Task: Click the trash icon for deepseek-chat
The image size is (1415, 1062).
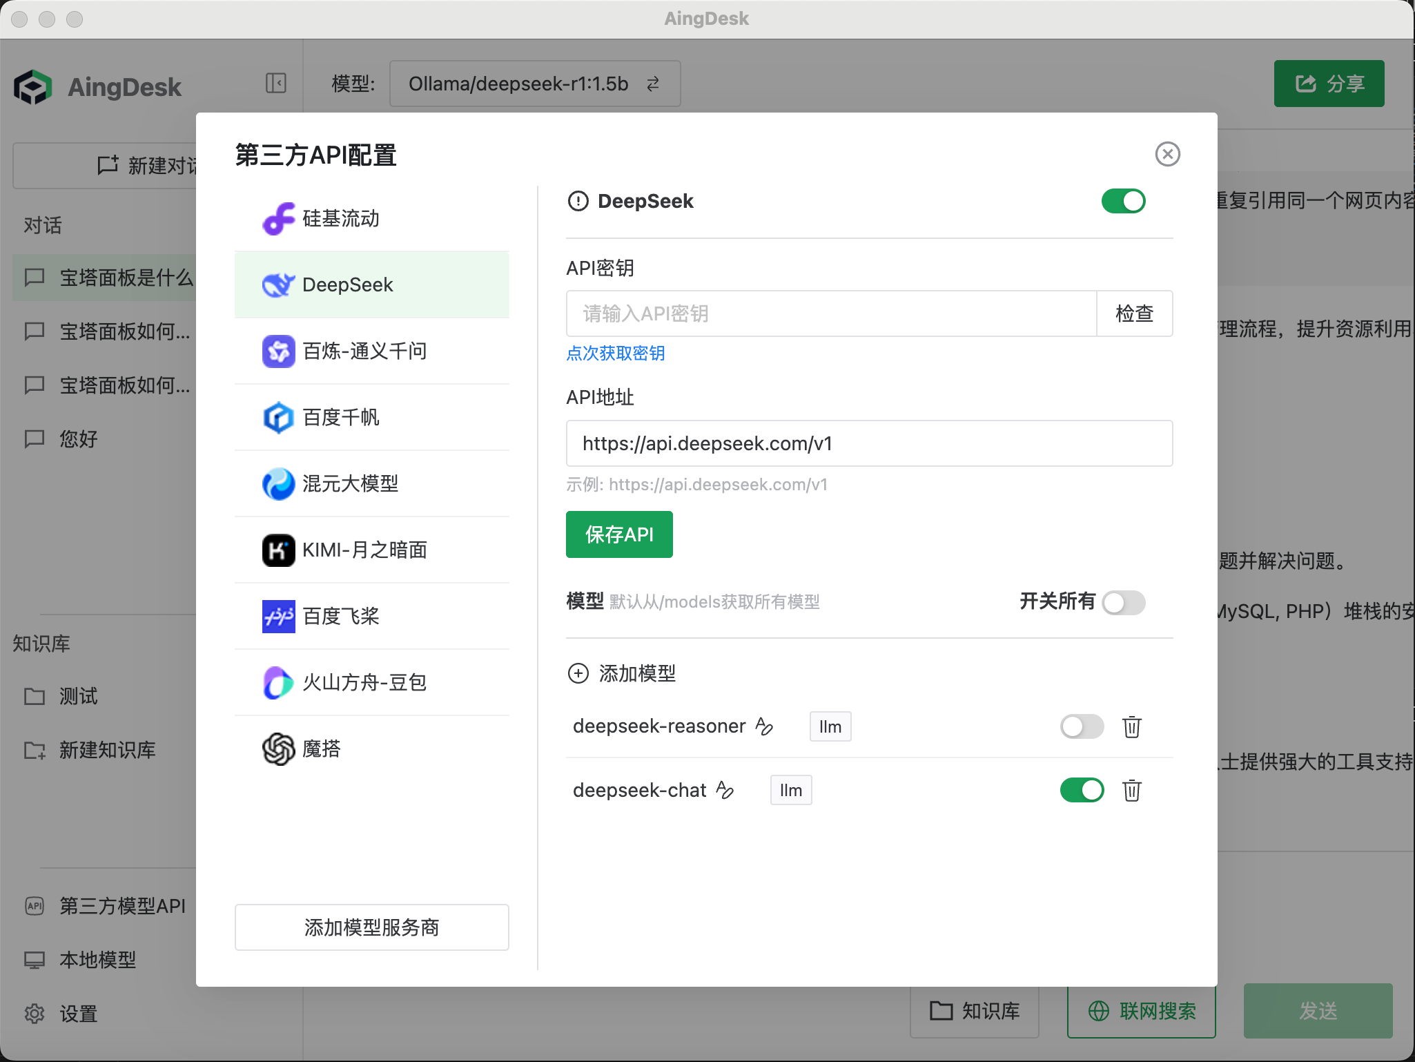Action: click(x=1131, y=790)
